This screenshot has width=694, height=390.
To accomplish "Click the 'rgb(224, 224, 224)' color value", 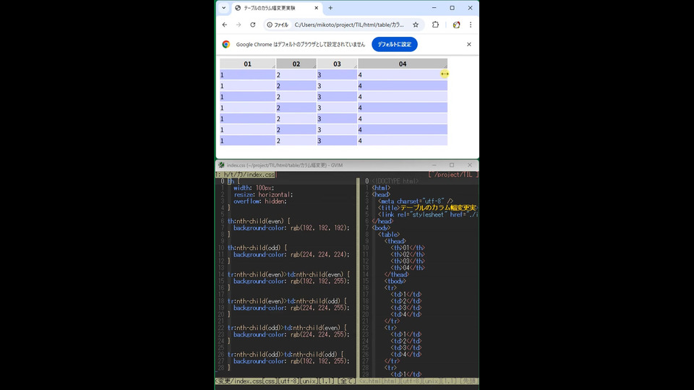I will (x=320, y=254).
